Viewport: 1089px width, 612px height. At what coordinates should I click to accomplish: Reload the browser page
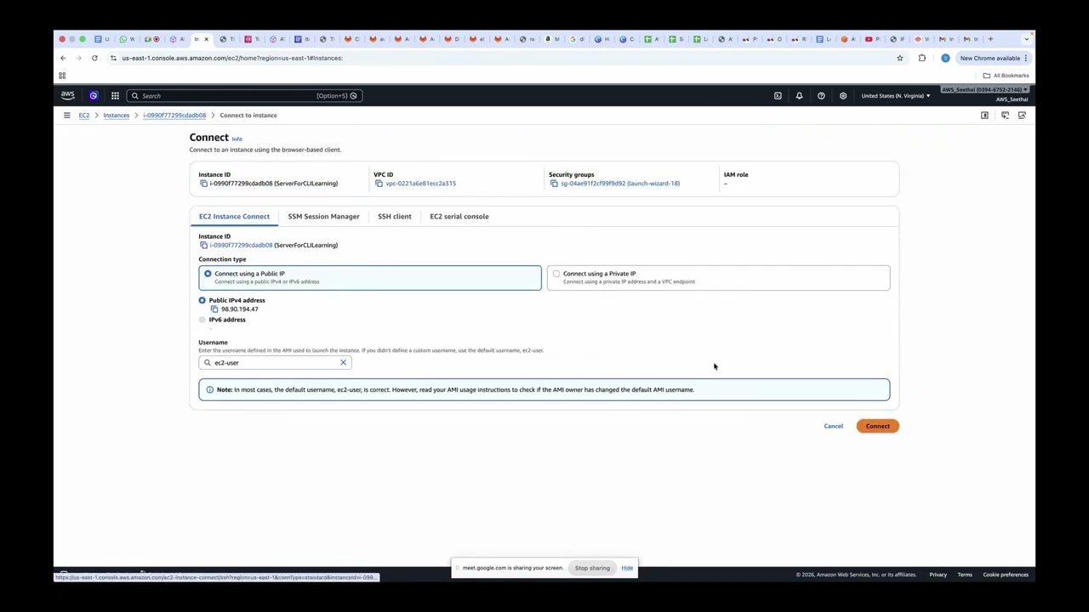pos(94,58)
